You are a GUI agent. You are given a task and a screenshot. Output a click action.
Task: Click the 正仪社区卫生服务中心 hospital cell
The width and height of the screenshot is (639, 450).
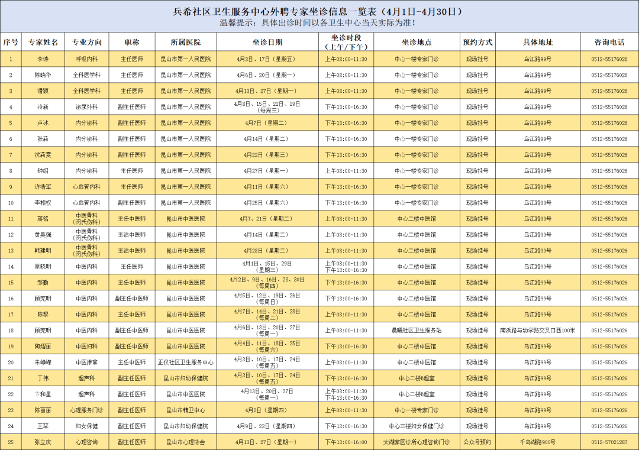click(x=186, y=362)
